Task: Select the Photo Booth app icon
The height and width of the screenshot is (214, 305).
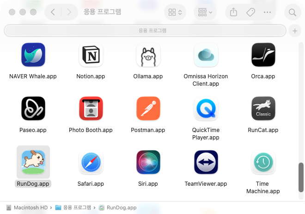Action: [x=91, y=108]
